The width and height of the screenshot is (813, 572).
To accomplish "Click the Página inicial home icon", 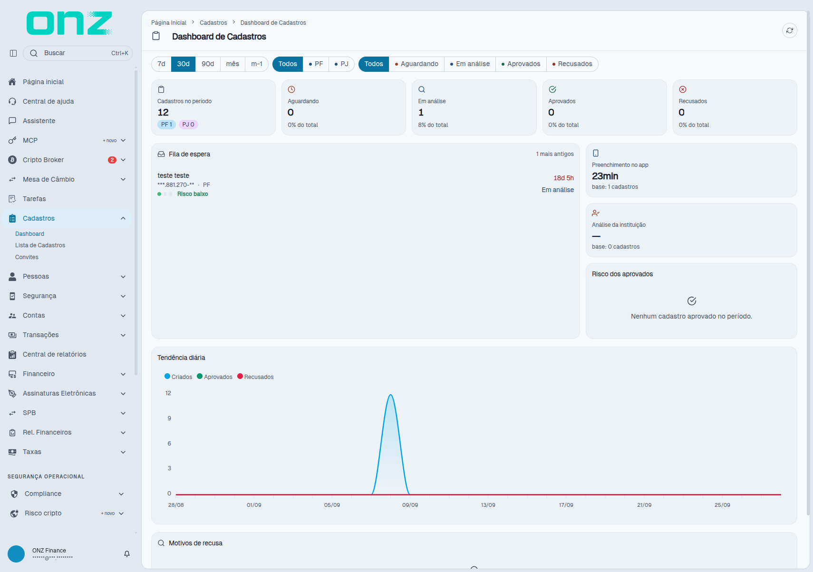I will (12, 82).
